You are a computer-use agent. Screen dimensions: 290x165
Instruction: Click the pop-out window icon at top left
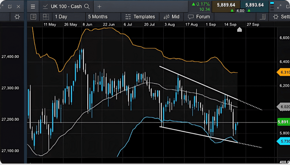click(10, 6)
